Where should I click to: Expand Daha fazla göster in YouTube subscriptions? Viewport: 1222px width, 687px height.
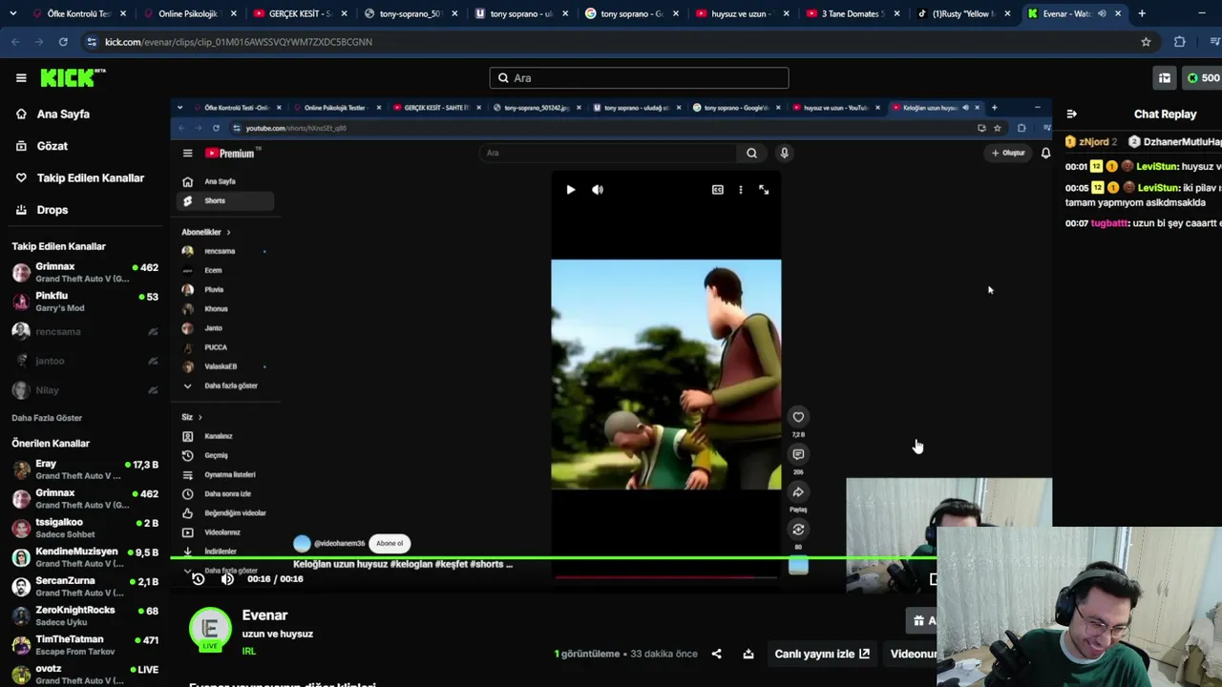click(229, 385)
